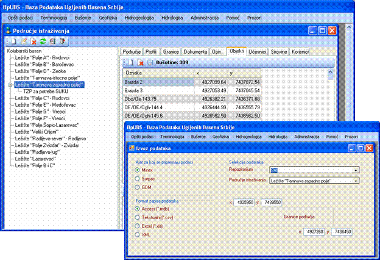Click the new document icon in Područje istraživanja toolbar
This screenshot has height=260, width=380.
tap(14, 42)
